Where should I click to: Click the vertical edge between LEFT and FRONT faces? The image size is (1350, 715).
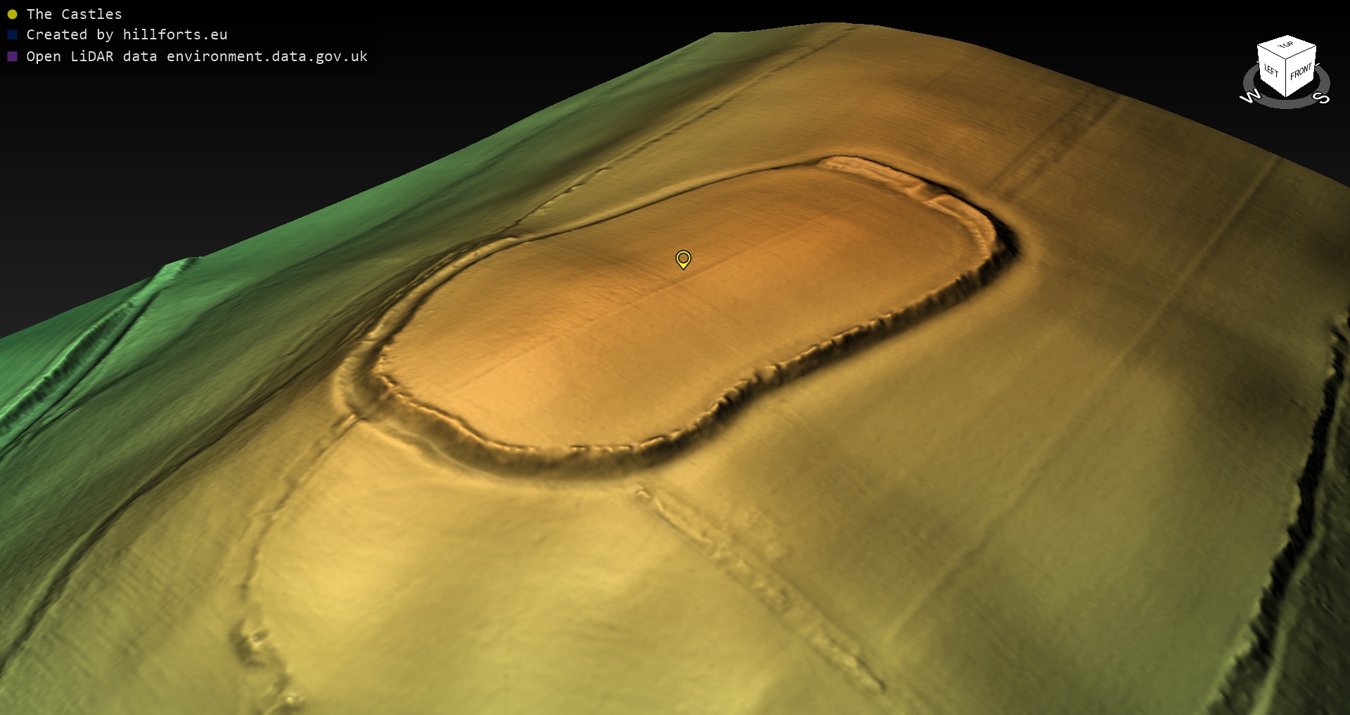pyautogui.click(x=1286, y=77)
